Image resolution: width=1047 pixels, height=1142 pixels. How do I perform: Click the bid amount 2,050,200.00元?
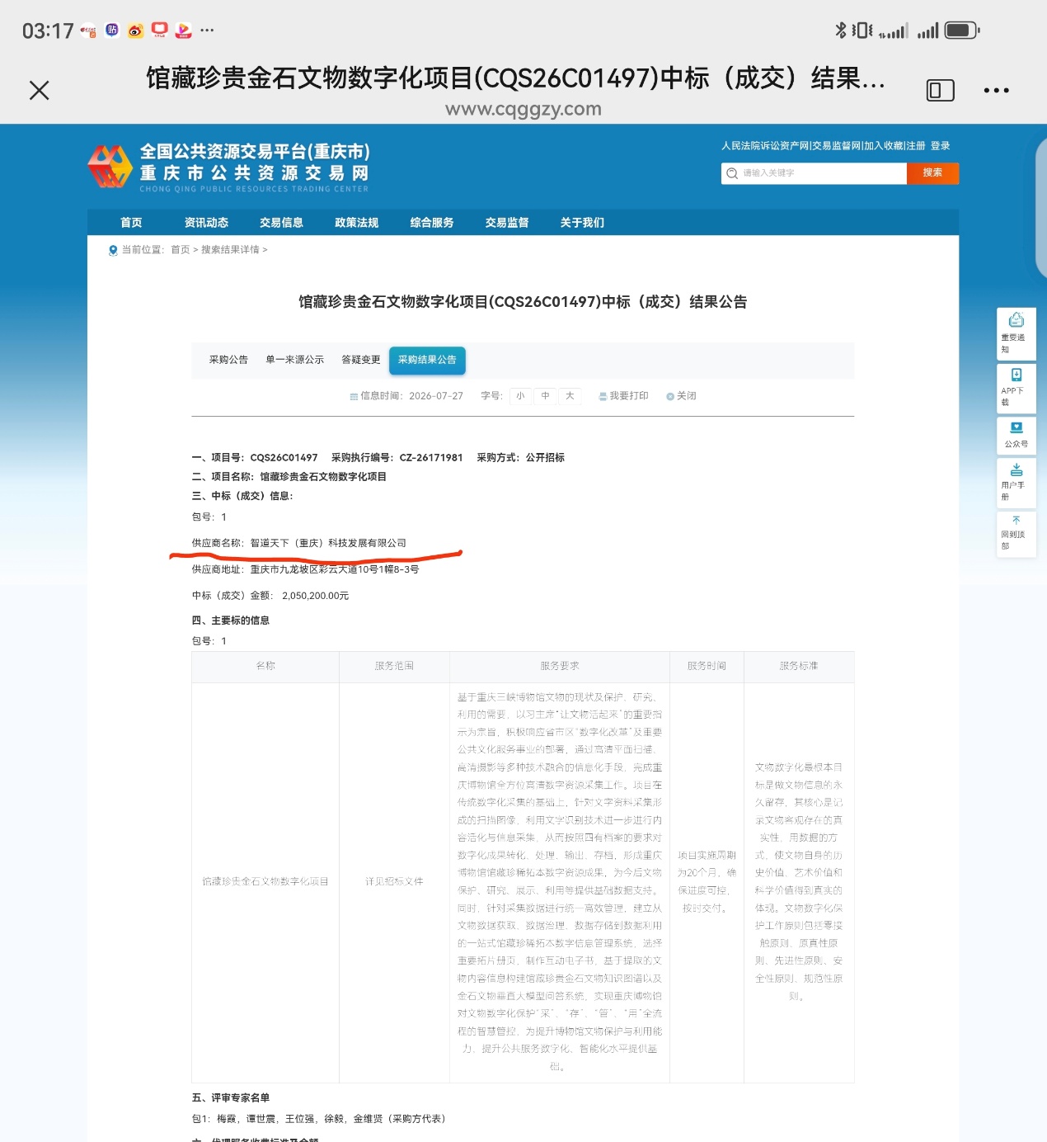(315, 596)
